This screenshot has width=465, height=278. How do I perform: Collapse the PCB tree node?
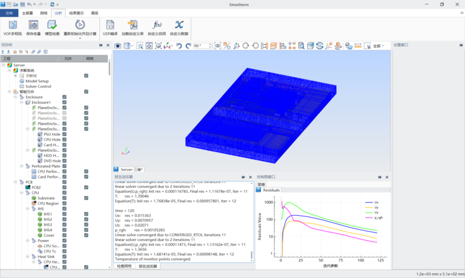tap(15, 182)
